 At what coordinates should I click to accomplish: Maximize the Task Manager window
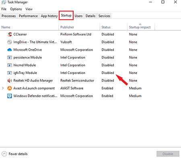[163, 2]
